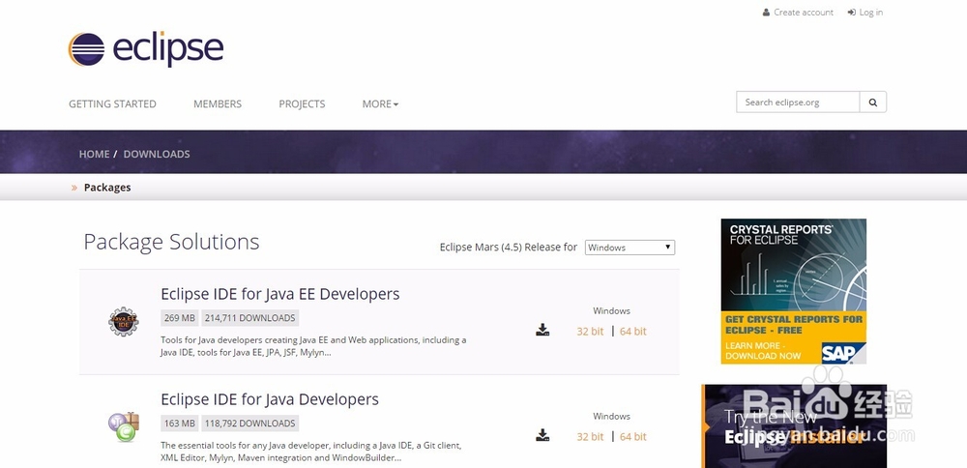This screenshot has width=967, height=468.
Task: Go to the MEMBERS menu item
Action: pyautogui.click(x=218, y=104)
